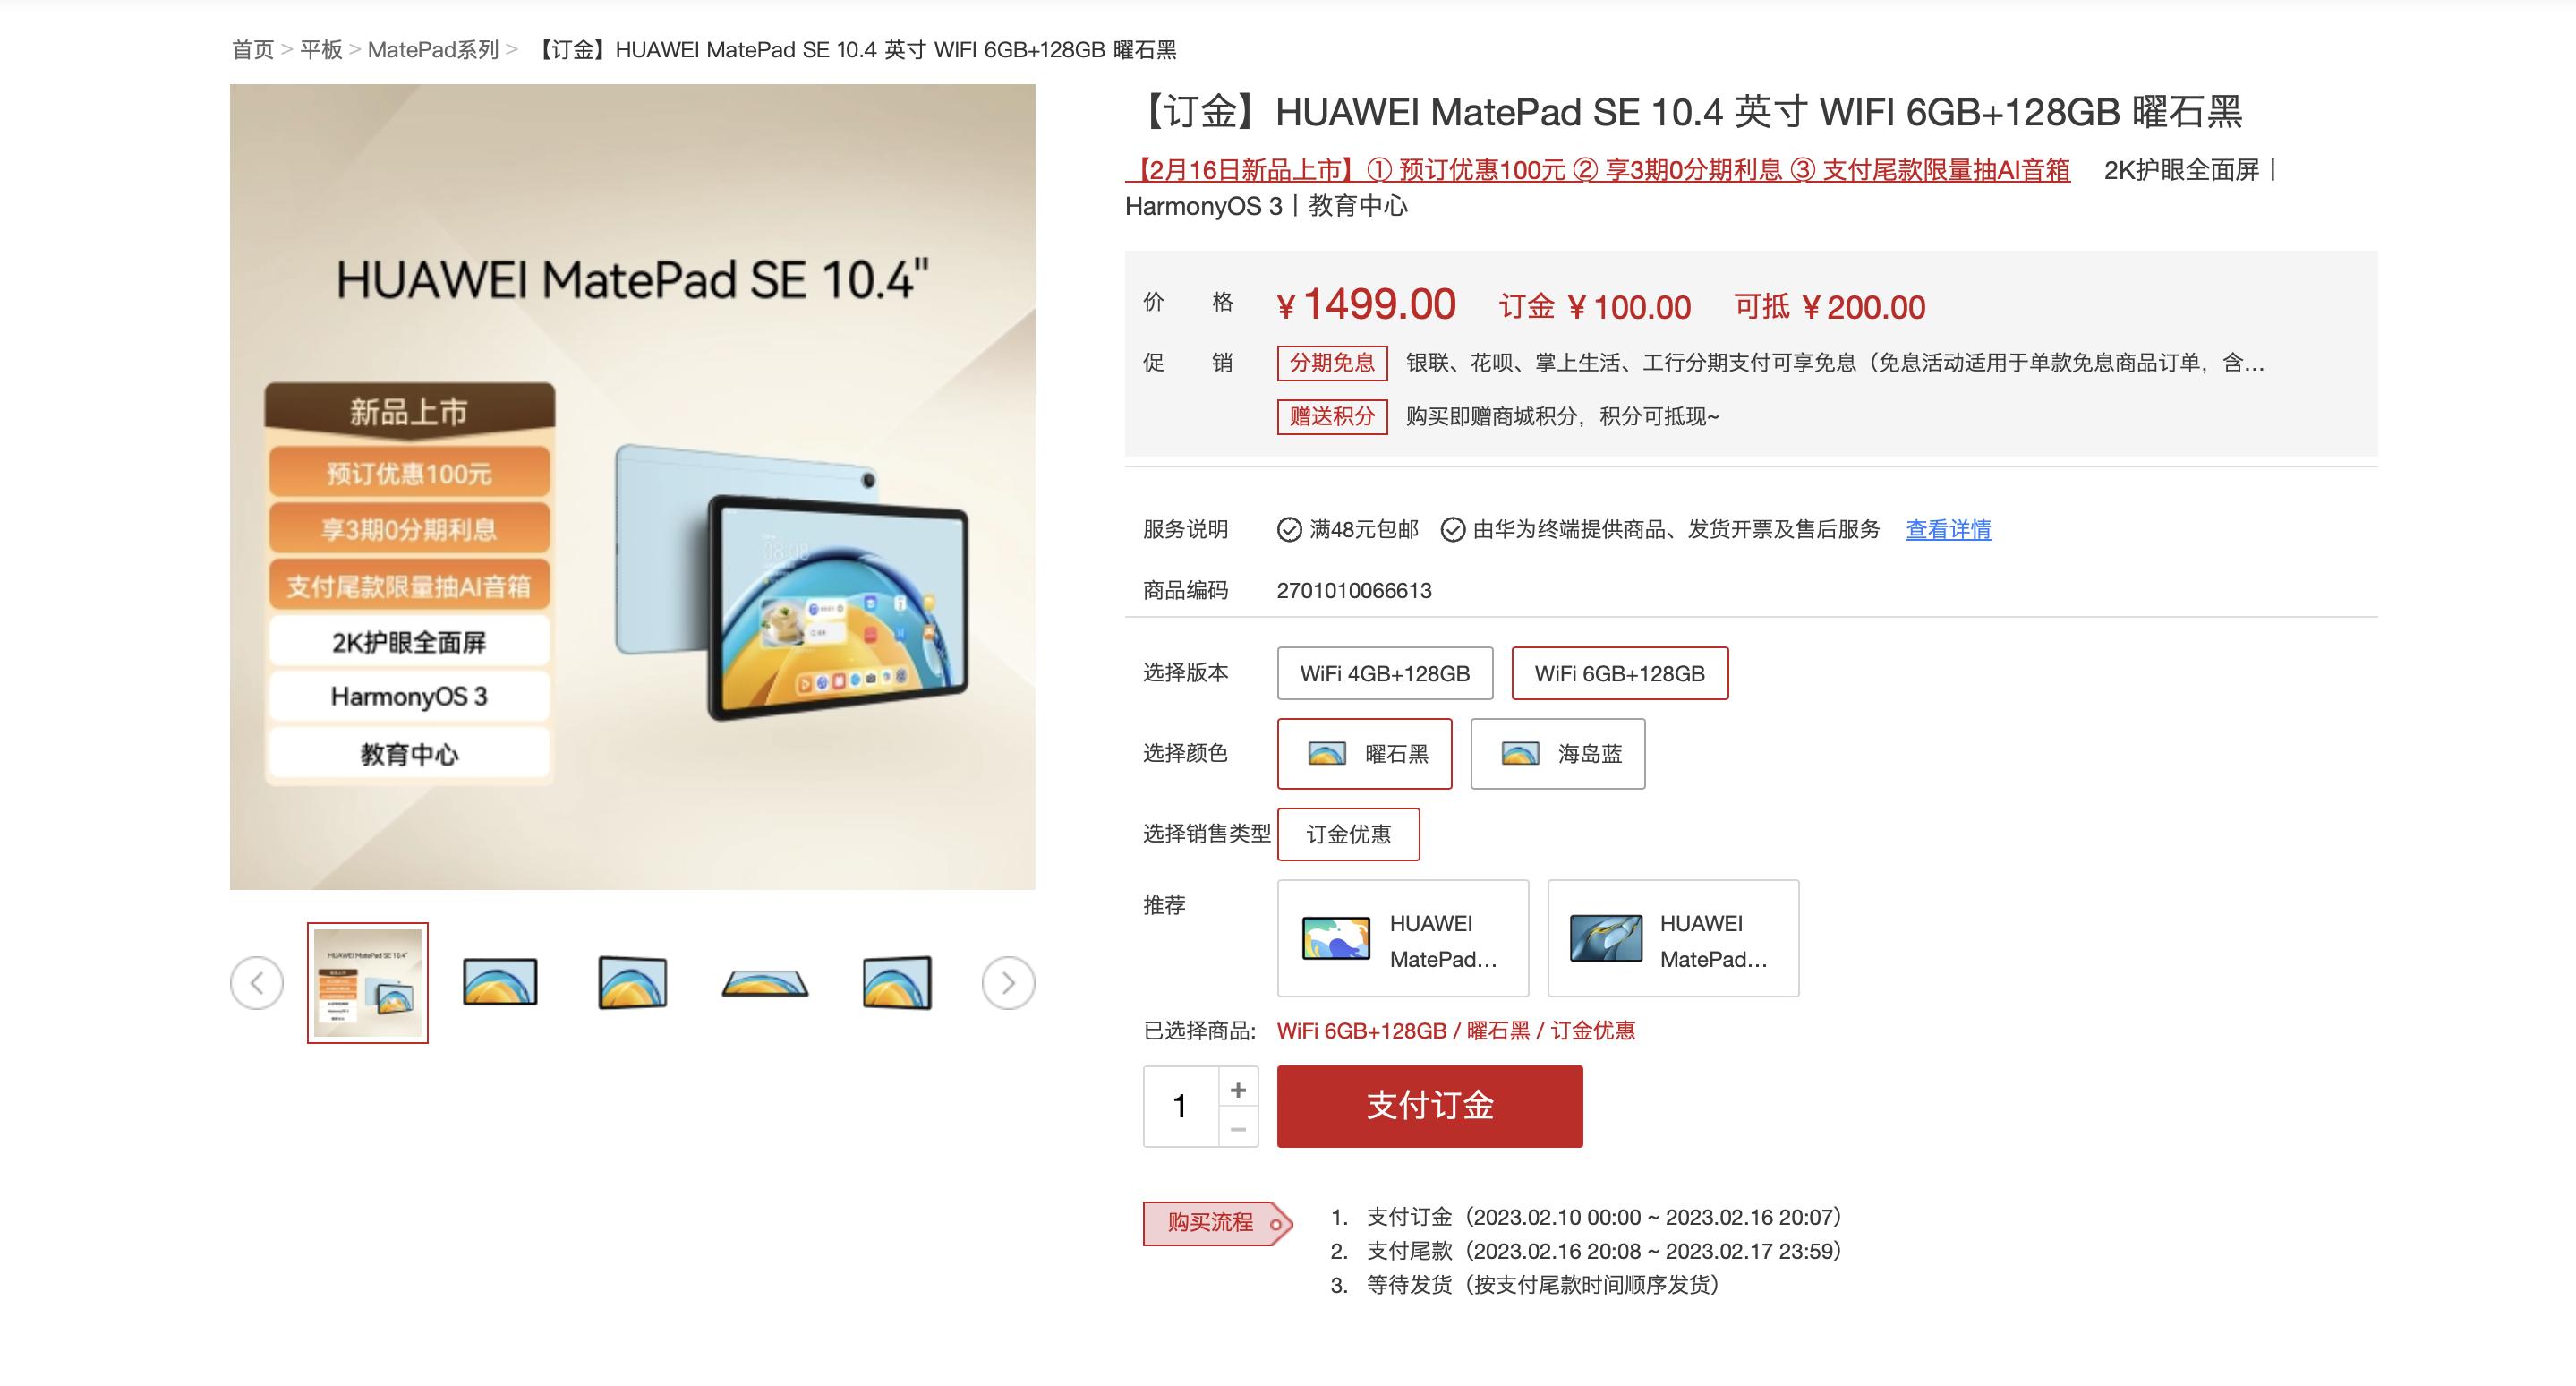
Task: Pick the 海岛蓝 color option
Action: point(1558,754)
